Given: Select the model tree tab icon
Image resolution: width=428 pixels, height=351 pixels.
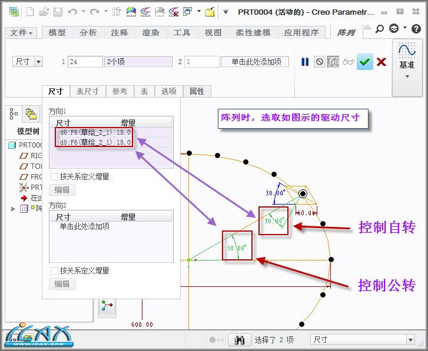Looking at the screenshot, I should pos(13,113).
